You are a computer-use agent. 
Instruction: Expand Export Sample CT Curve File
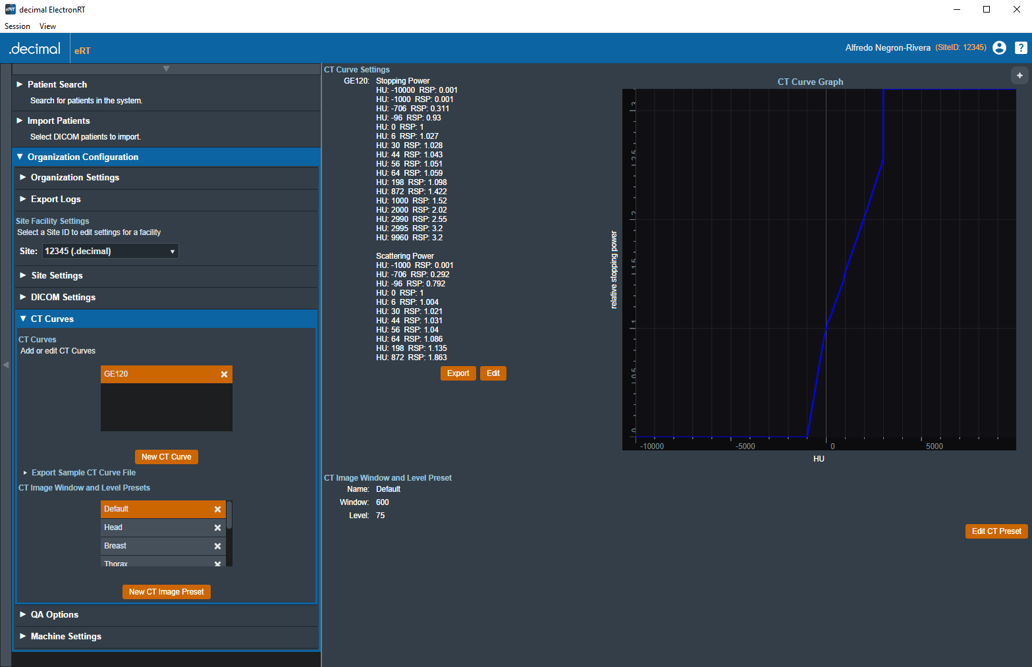(83, 473)
